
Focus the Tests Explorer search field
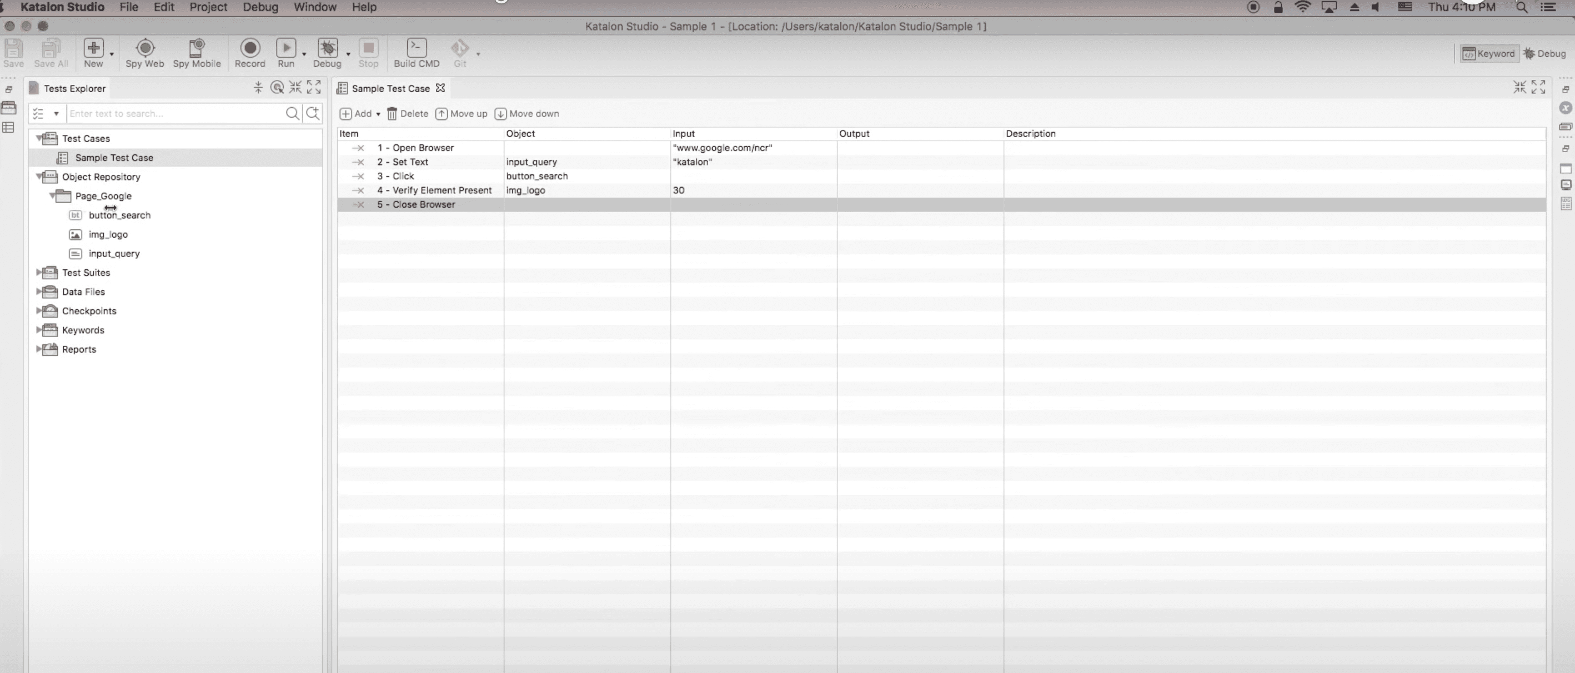point(175,113)
